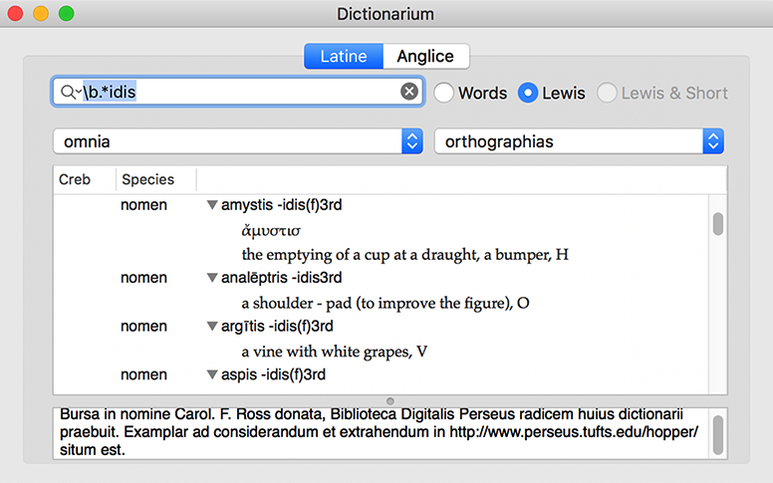Minimize the Dictionarium window
Viewport: 773px width, 483px height.
pyautogui.click(x=41, y=13)
